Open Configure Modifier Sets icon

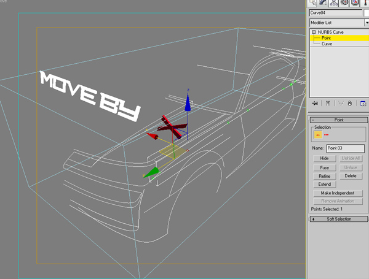(363, 103)
